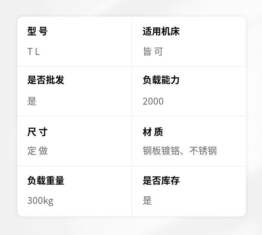Select the 钢板镀铬 material text
Viewport: 262px width, 235px height.
161,151
